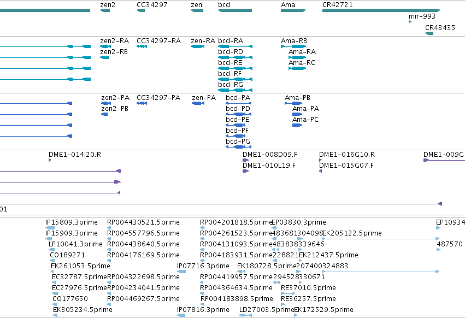Click the Ama-RA transcript
Screen dimensions: 465x318
297,57
